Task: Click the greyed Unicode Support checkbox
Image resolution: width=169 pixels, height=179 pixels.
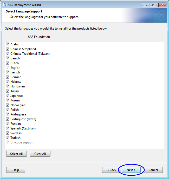Action: point(8,142)
